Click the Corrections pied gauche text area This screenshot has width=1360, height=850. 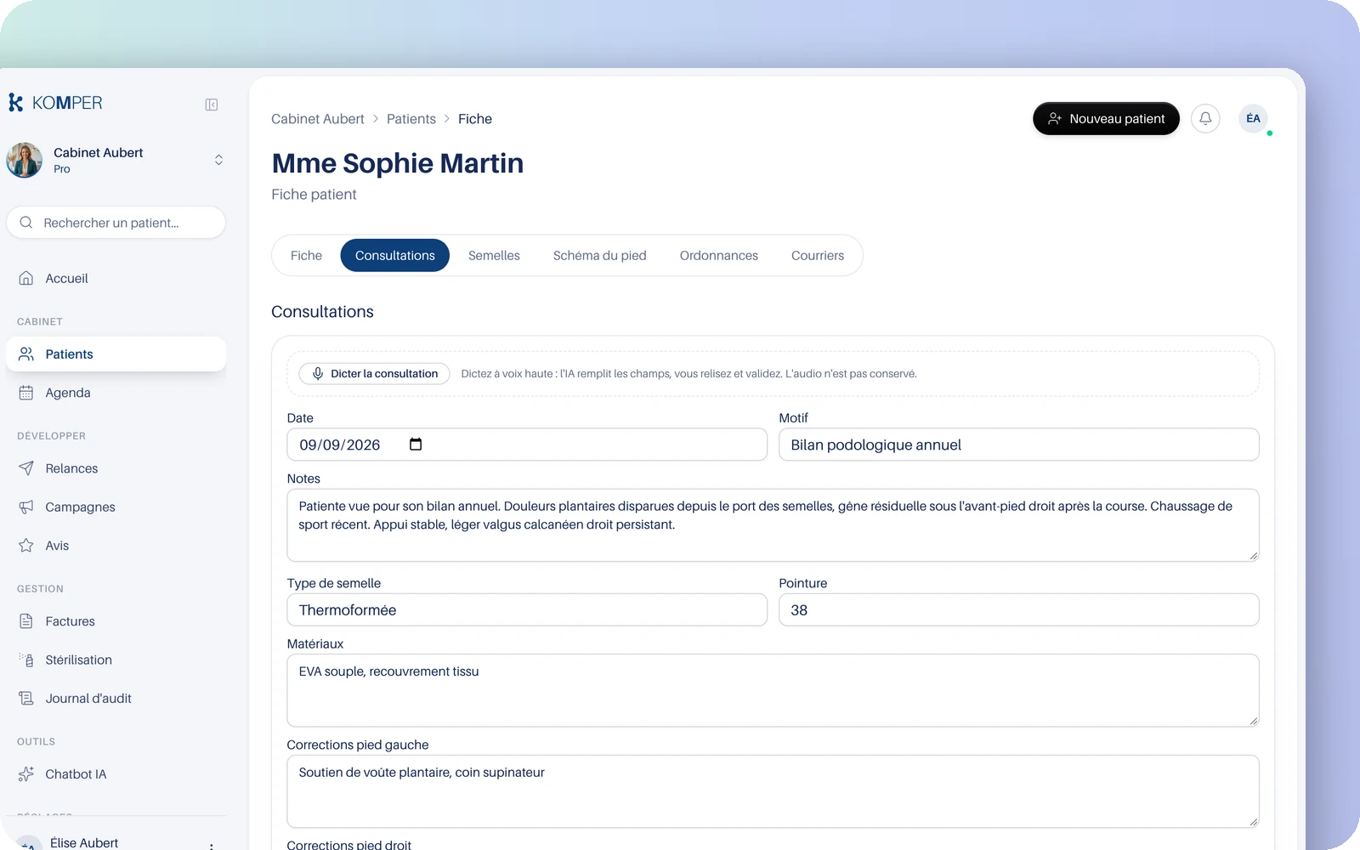click(773, 791)
